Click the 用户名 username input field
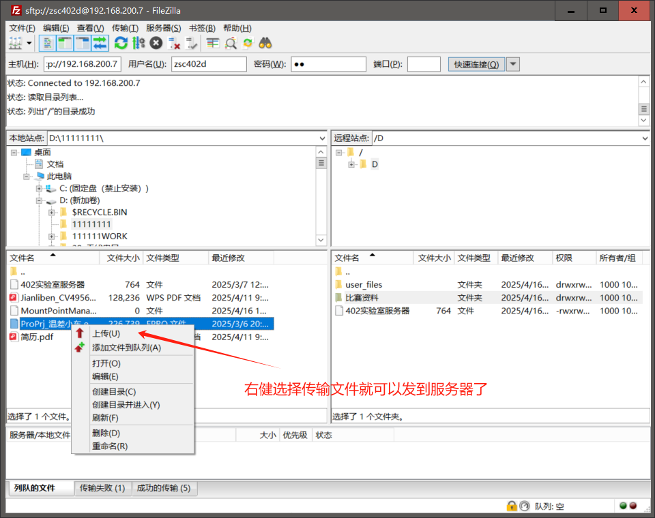The image size is (655, 518). pos(209,64)
